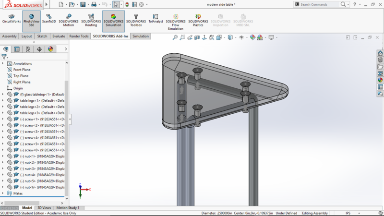The height and width of the screenshot is (216, 384).
Task: Expand glass tabletop<1> component
Action: coord(3,94)
